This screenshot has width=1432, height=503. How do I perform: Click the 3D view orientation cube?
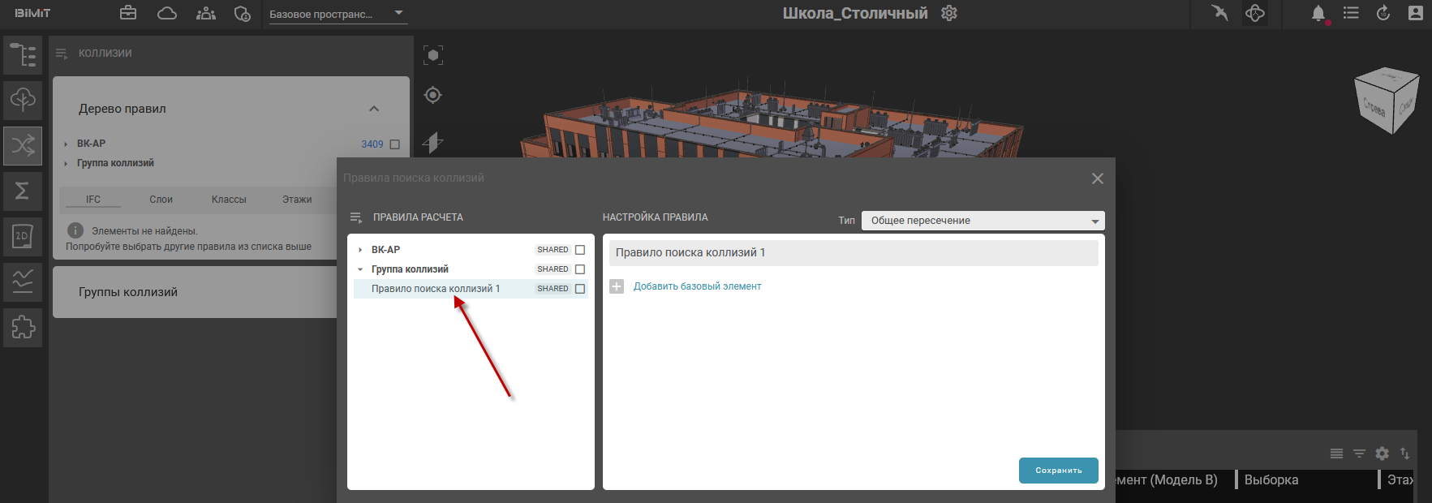click(1387, 101)
